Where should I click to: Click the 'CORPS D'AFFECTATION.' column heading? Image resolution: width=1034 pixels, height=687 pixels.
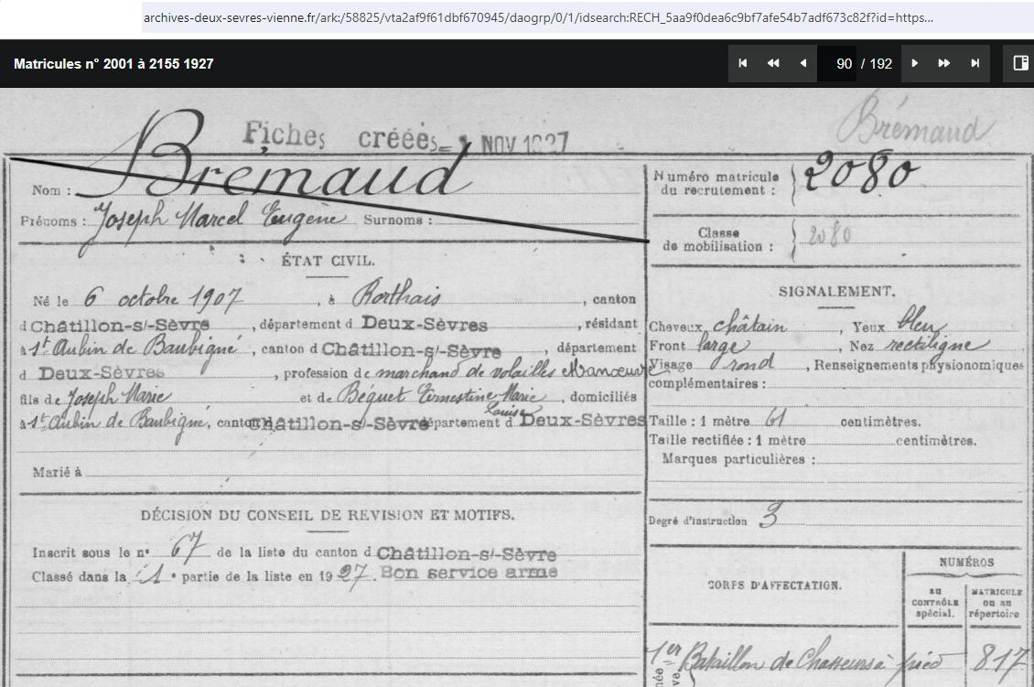click(775, 585)
